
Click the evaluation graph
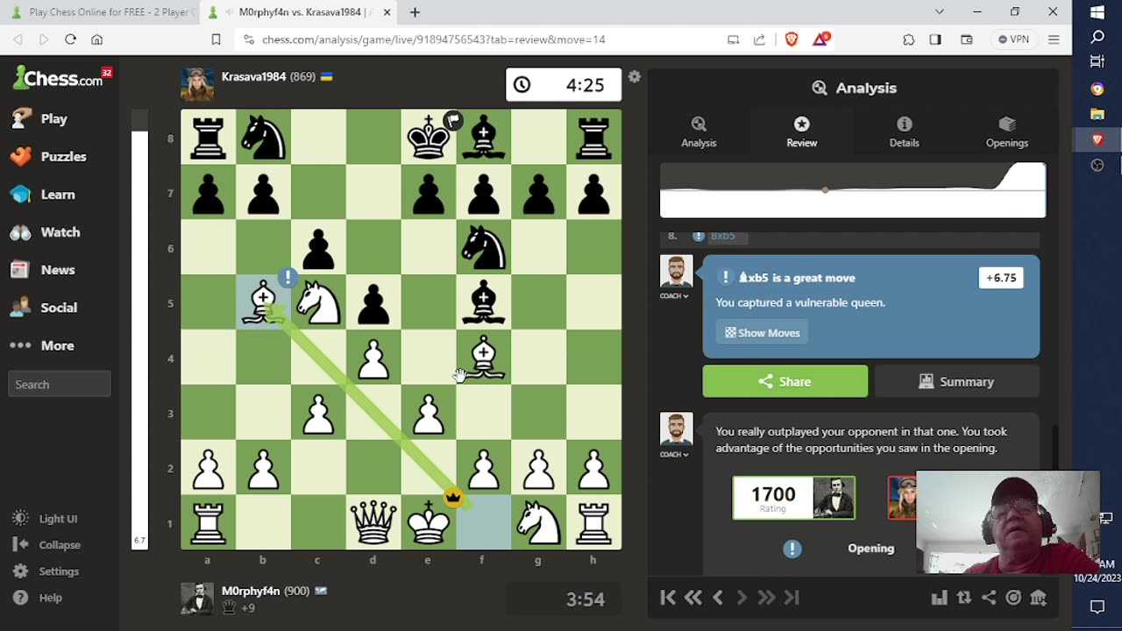tap(853, 189)
